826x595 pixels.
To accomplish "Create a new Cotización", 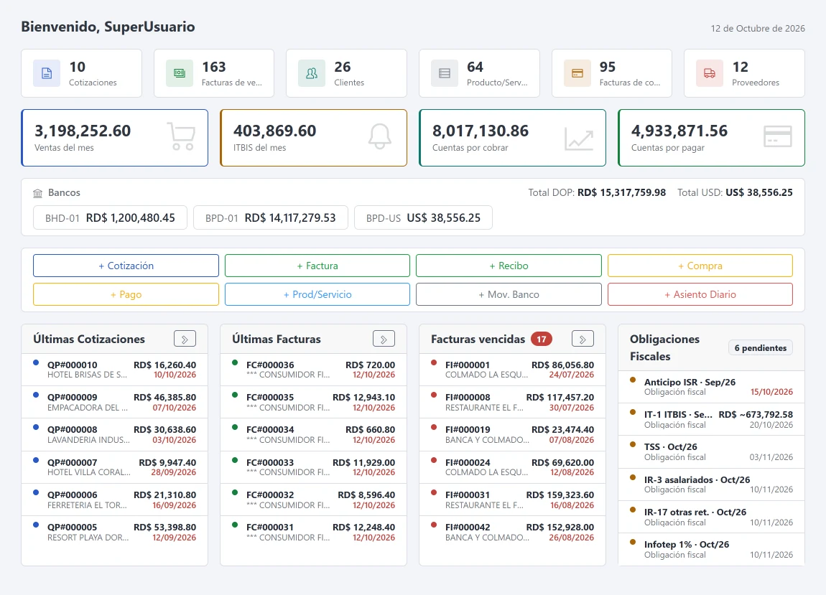I will click(x=126, y=266).
